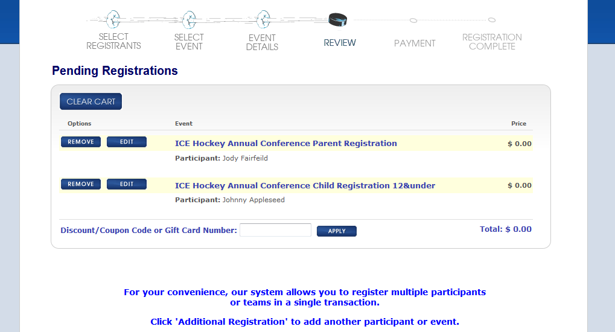Click the Select Event step icon
Screen dimensions: 615x332
click(189, 19)
